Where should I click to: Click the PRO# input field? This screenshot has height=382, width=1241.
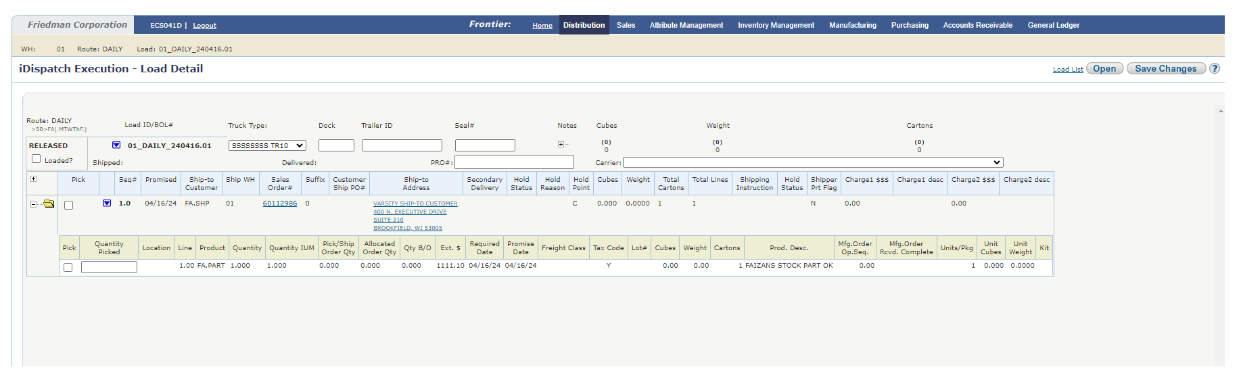[514, 162]
